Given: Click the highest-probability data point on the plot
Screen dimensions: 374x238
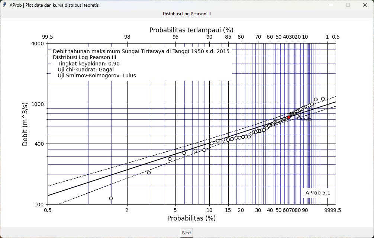Looking at the screenshot, I should 323,99.
